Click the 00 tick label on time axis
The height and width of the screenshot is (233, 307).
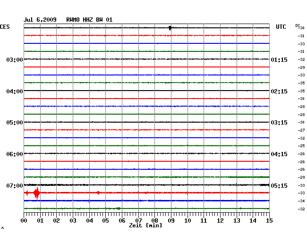point(24,221)
